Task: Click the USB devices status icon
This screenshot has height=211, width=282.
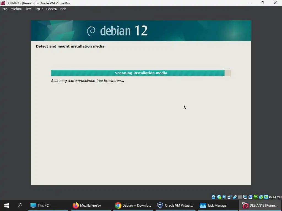Action: click(x=235, y=197)
